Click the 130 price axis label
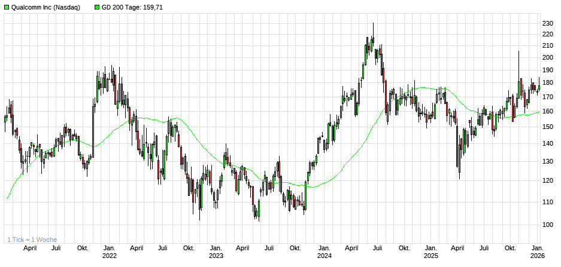The height and width of the screenshot is (267, 561). tap(547, 161)
